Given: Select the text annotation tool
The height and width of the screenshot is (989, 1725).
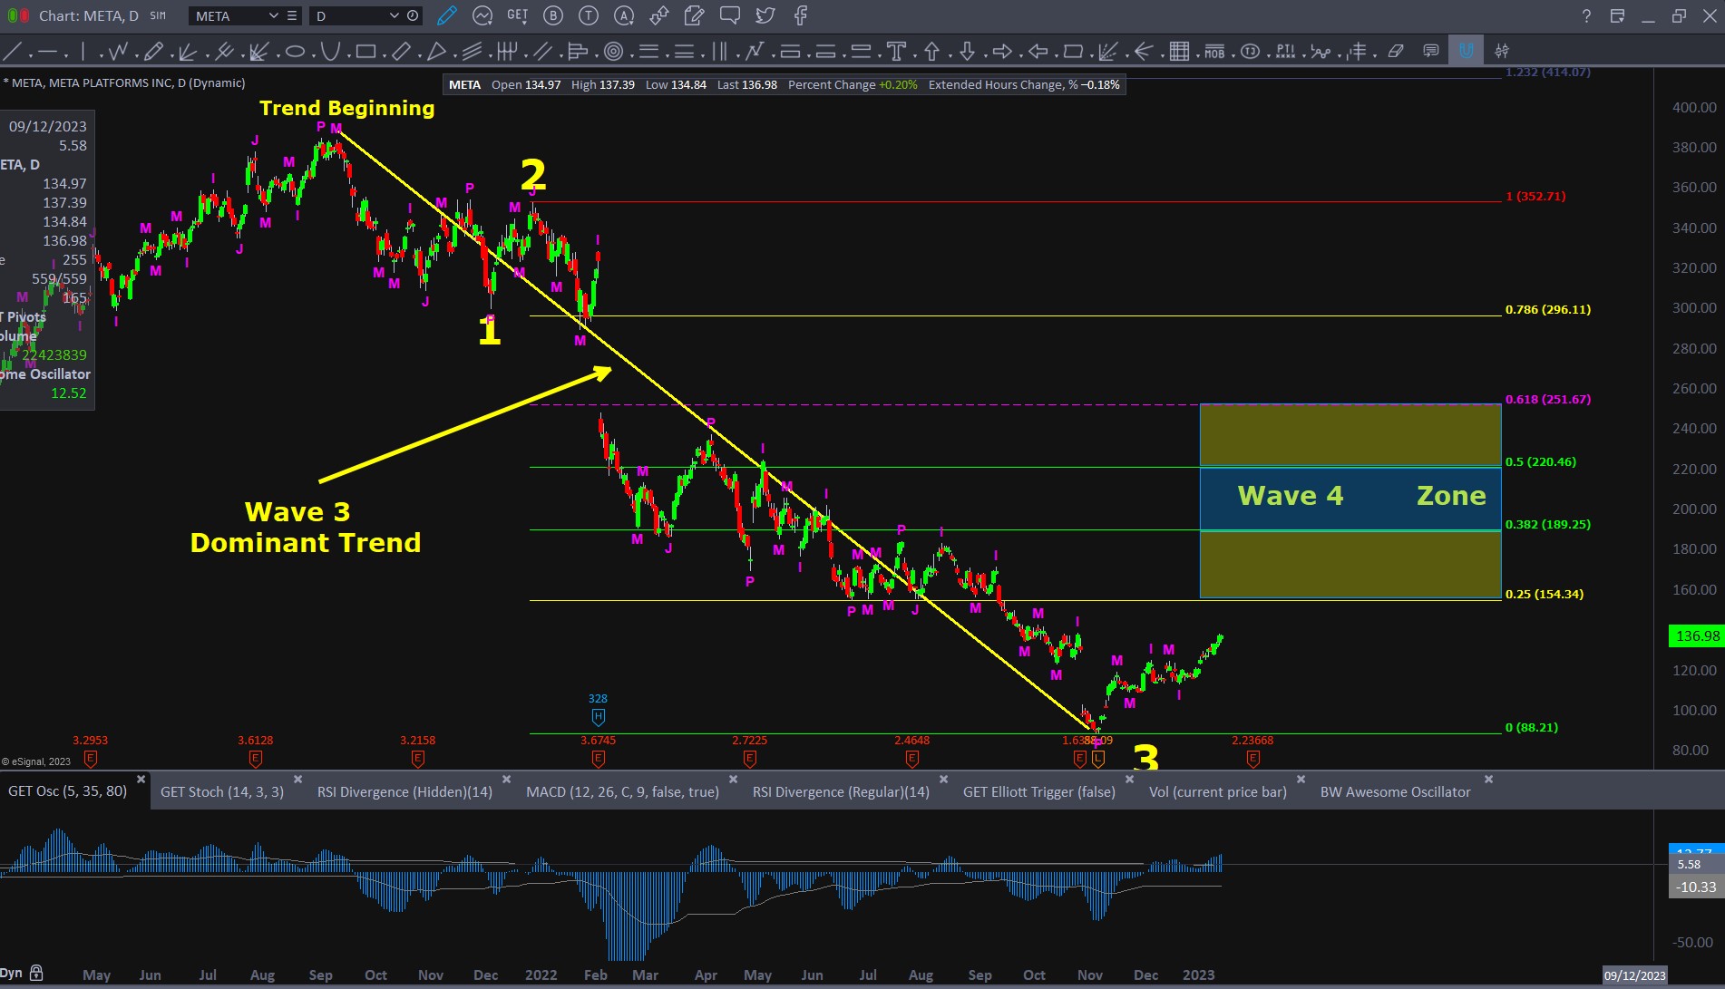Looking at the screenshot, I should pyautogui.click(x=896, y=52).
